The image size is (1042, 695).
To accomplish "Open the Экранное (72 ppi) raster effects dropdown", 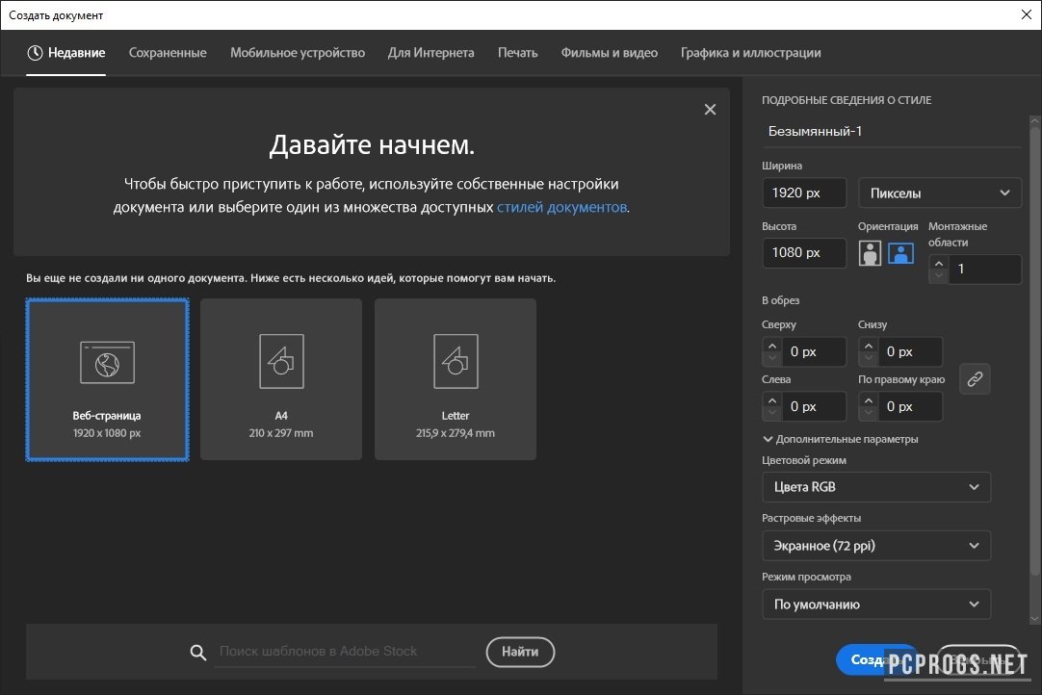I will 875,546.
